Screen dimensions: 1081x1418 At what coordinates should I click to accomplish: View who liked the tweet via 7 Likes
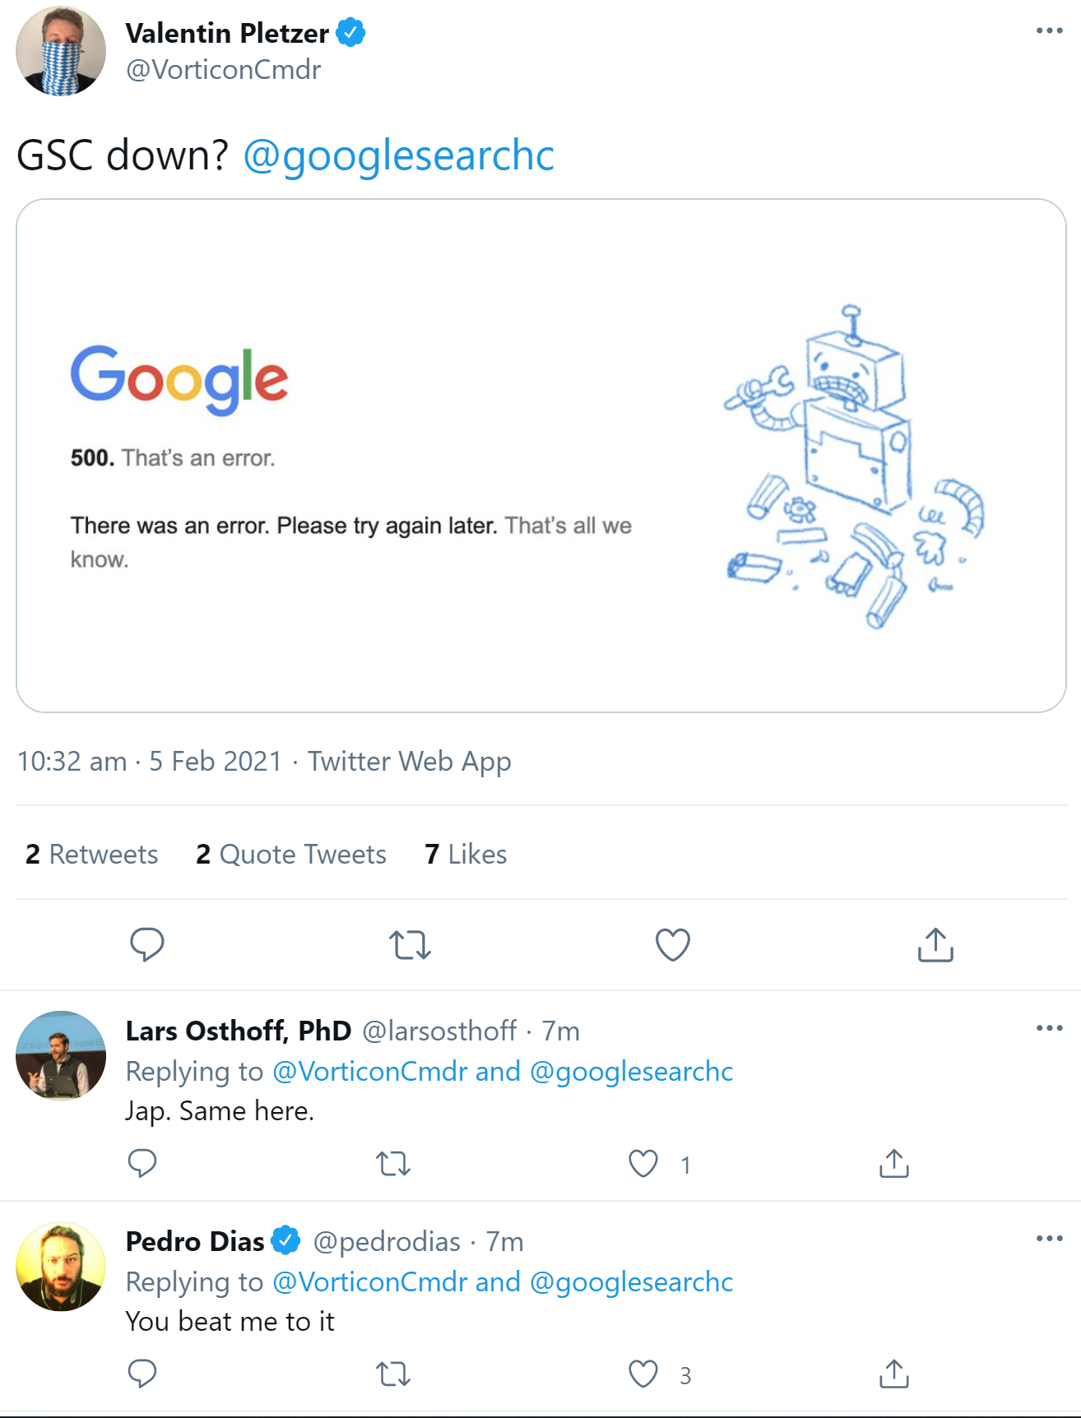[464, 854]
